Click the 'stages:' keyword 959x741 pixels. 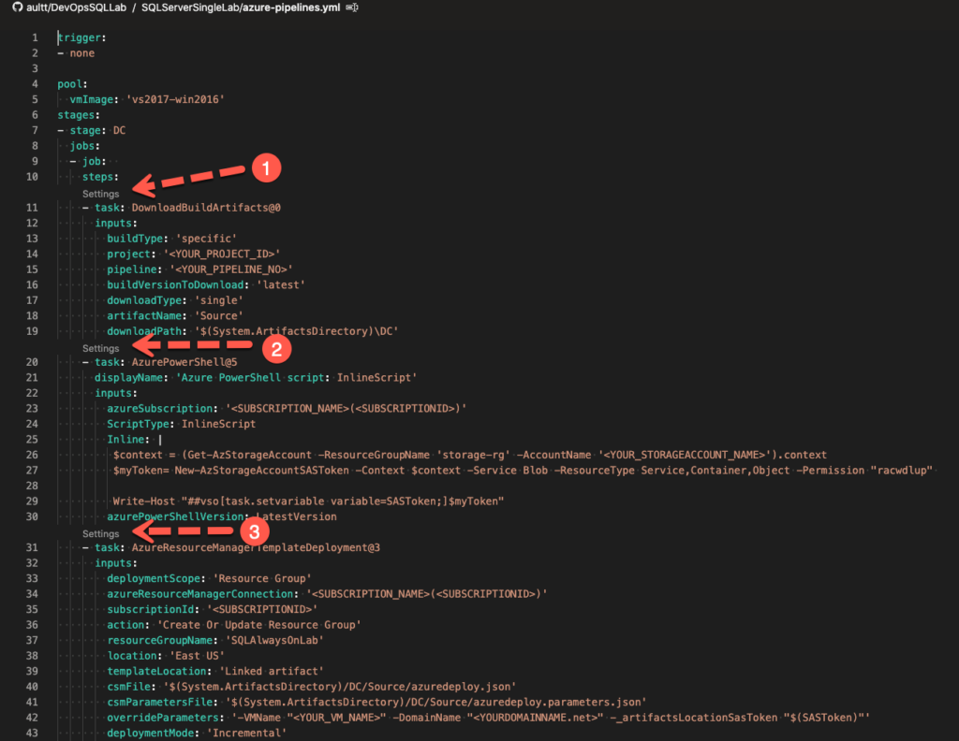click(x=79, y=115)
